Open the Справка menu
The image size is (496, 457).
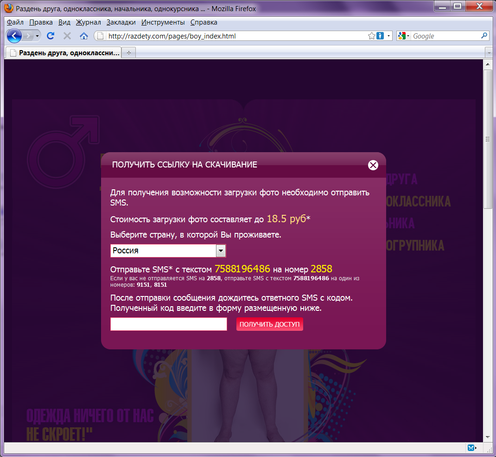(203, 22)
